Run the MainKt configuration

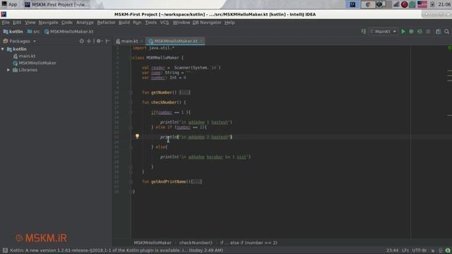[403, 32]
